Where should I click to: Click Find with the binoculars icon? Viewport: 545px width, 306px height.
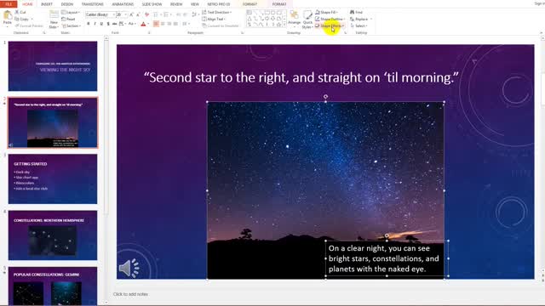pos(356,12)
